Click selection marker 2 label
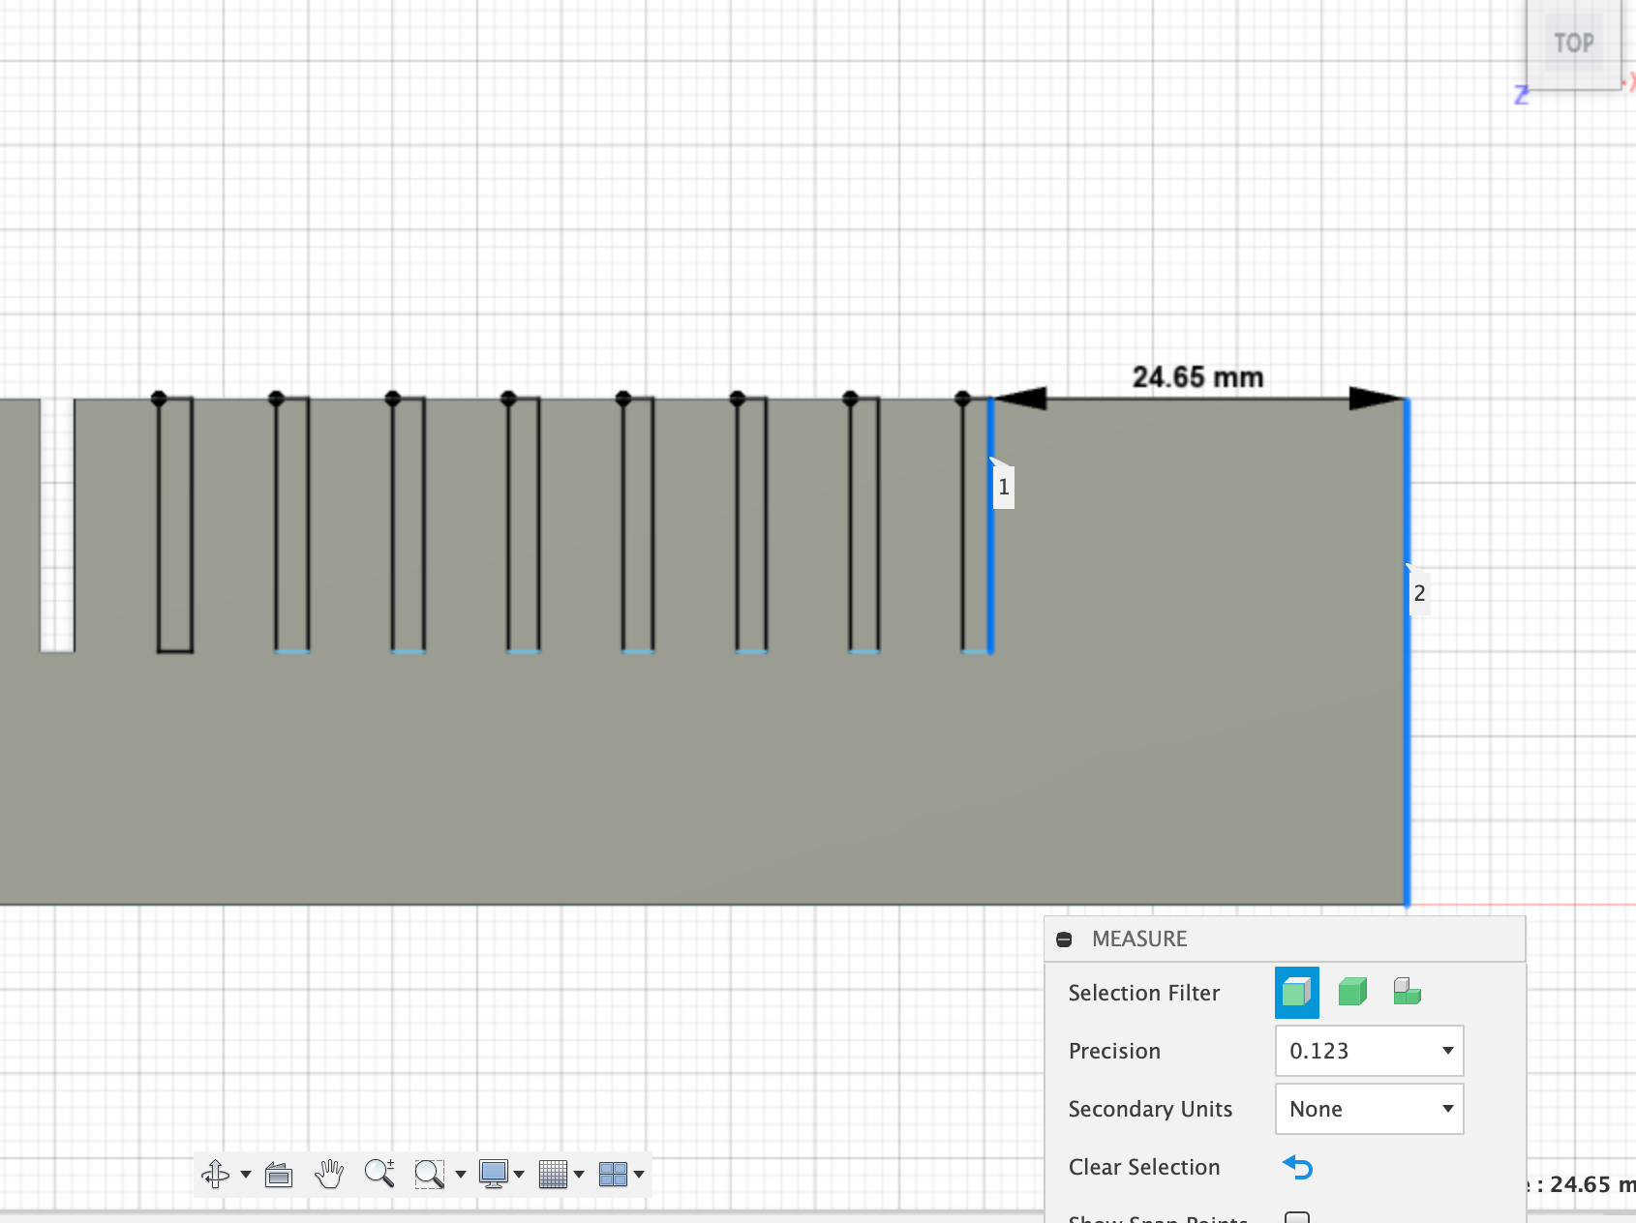 tap(1419, 593)
